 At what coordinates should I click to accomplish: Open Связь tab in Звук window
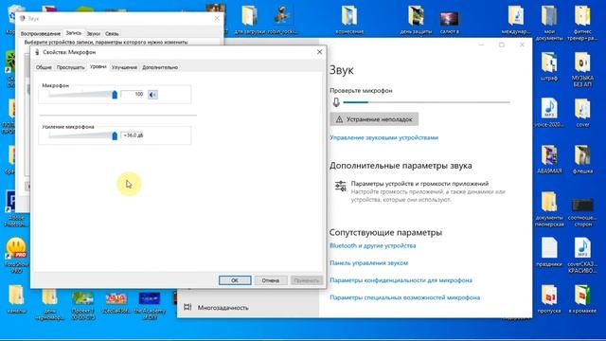(x=112, y=34)
